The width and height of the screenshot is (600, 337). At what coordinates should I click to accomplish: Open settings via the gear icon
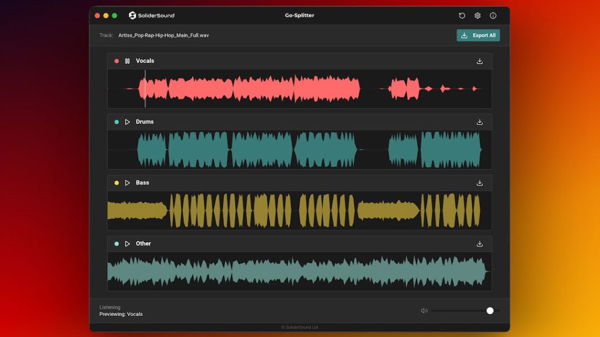478,16
